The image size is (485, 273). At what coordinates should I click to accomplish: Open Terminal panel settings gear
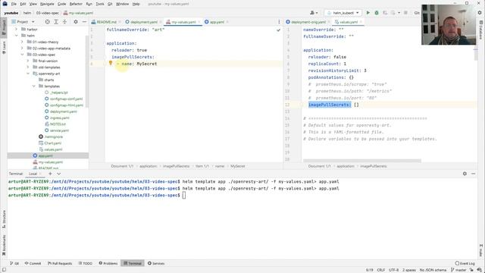(x=465, y=174)
